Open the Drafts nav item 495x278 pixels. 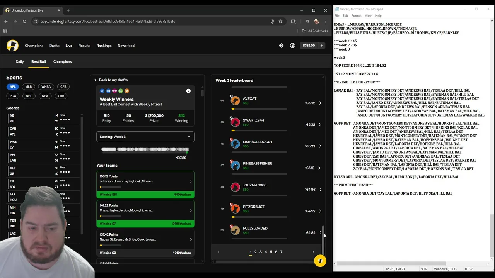(55, 46)
